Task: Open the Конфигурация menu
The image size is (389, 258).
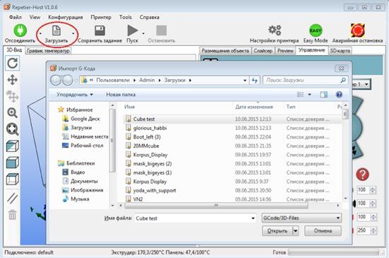Action: click(x=66, y=17)
